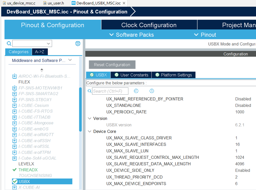This screenshot has width=256, height=190.
Task: Click UX_SLAVE_REQUEST_CONTROL_MAX_LENGTH value 1024
Action: 240,158
